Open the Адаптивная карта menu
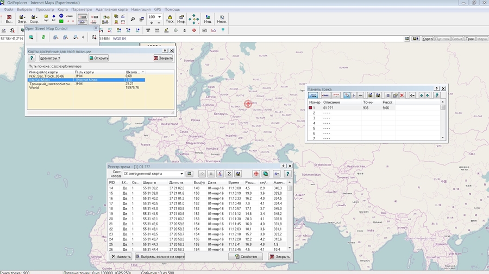Screen dimensions: 489x274 click(x=112, y=10)
